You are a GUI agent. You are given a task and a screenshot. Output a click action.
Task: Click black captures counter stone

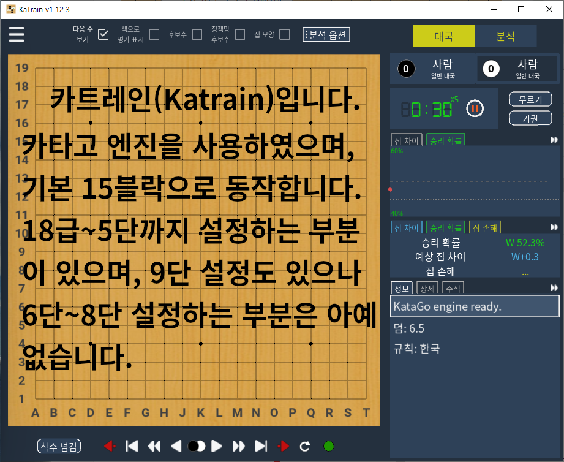coord(406,69)
